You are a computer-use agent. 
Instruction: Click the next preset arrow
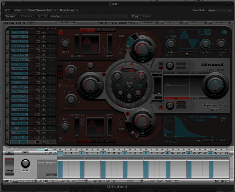click(46, 16)
